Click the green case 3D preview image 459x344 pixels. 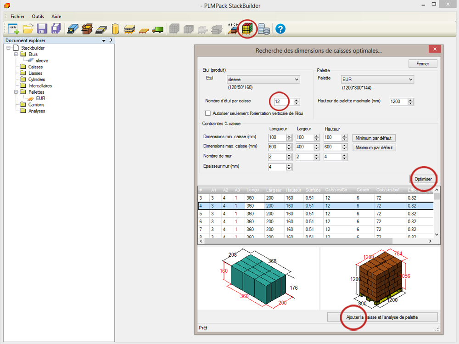click(258, 278)
